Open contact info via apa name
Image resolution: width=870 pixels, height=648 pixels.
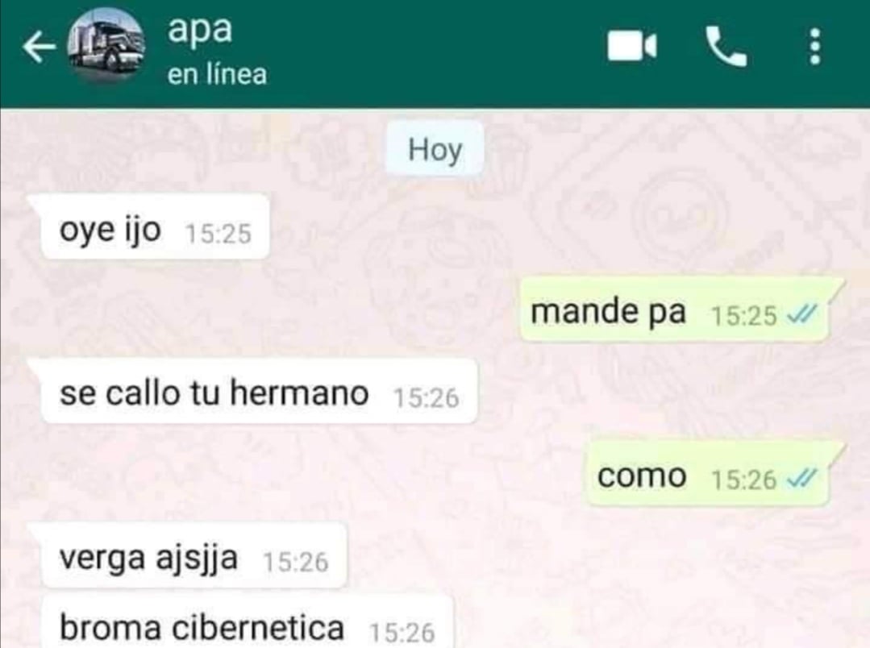(x=200, y=30)
